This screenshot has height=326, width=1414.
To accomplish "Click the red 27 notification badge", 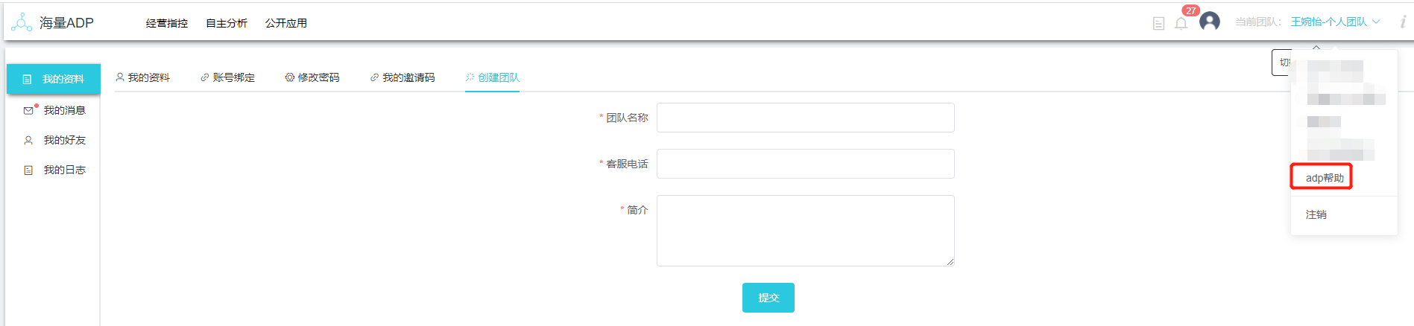I will pyautogui.click(x=1190, y=10).
